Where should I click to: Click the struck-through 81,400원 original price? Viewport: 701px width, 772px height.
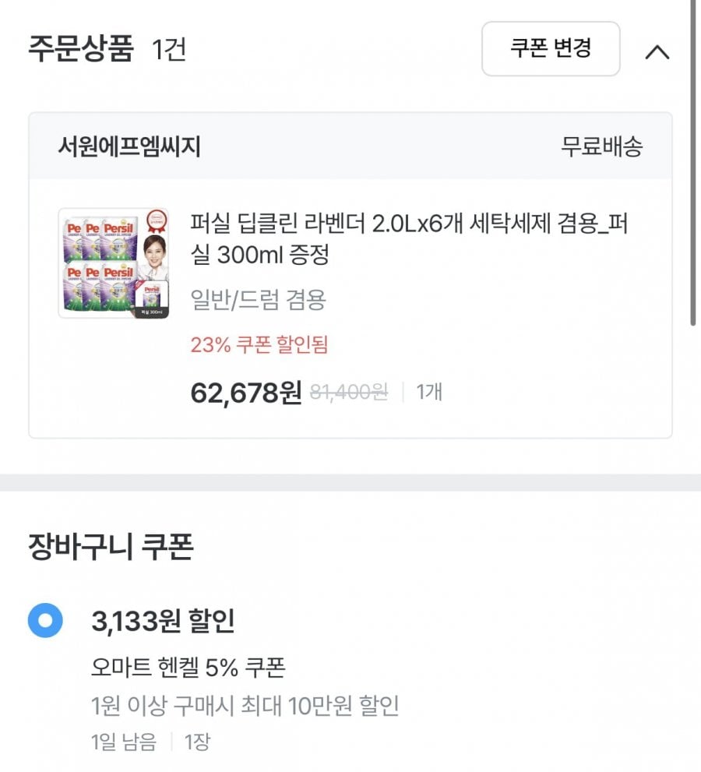point(349,393)
